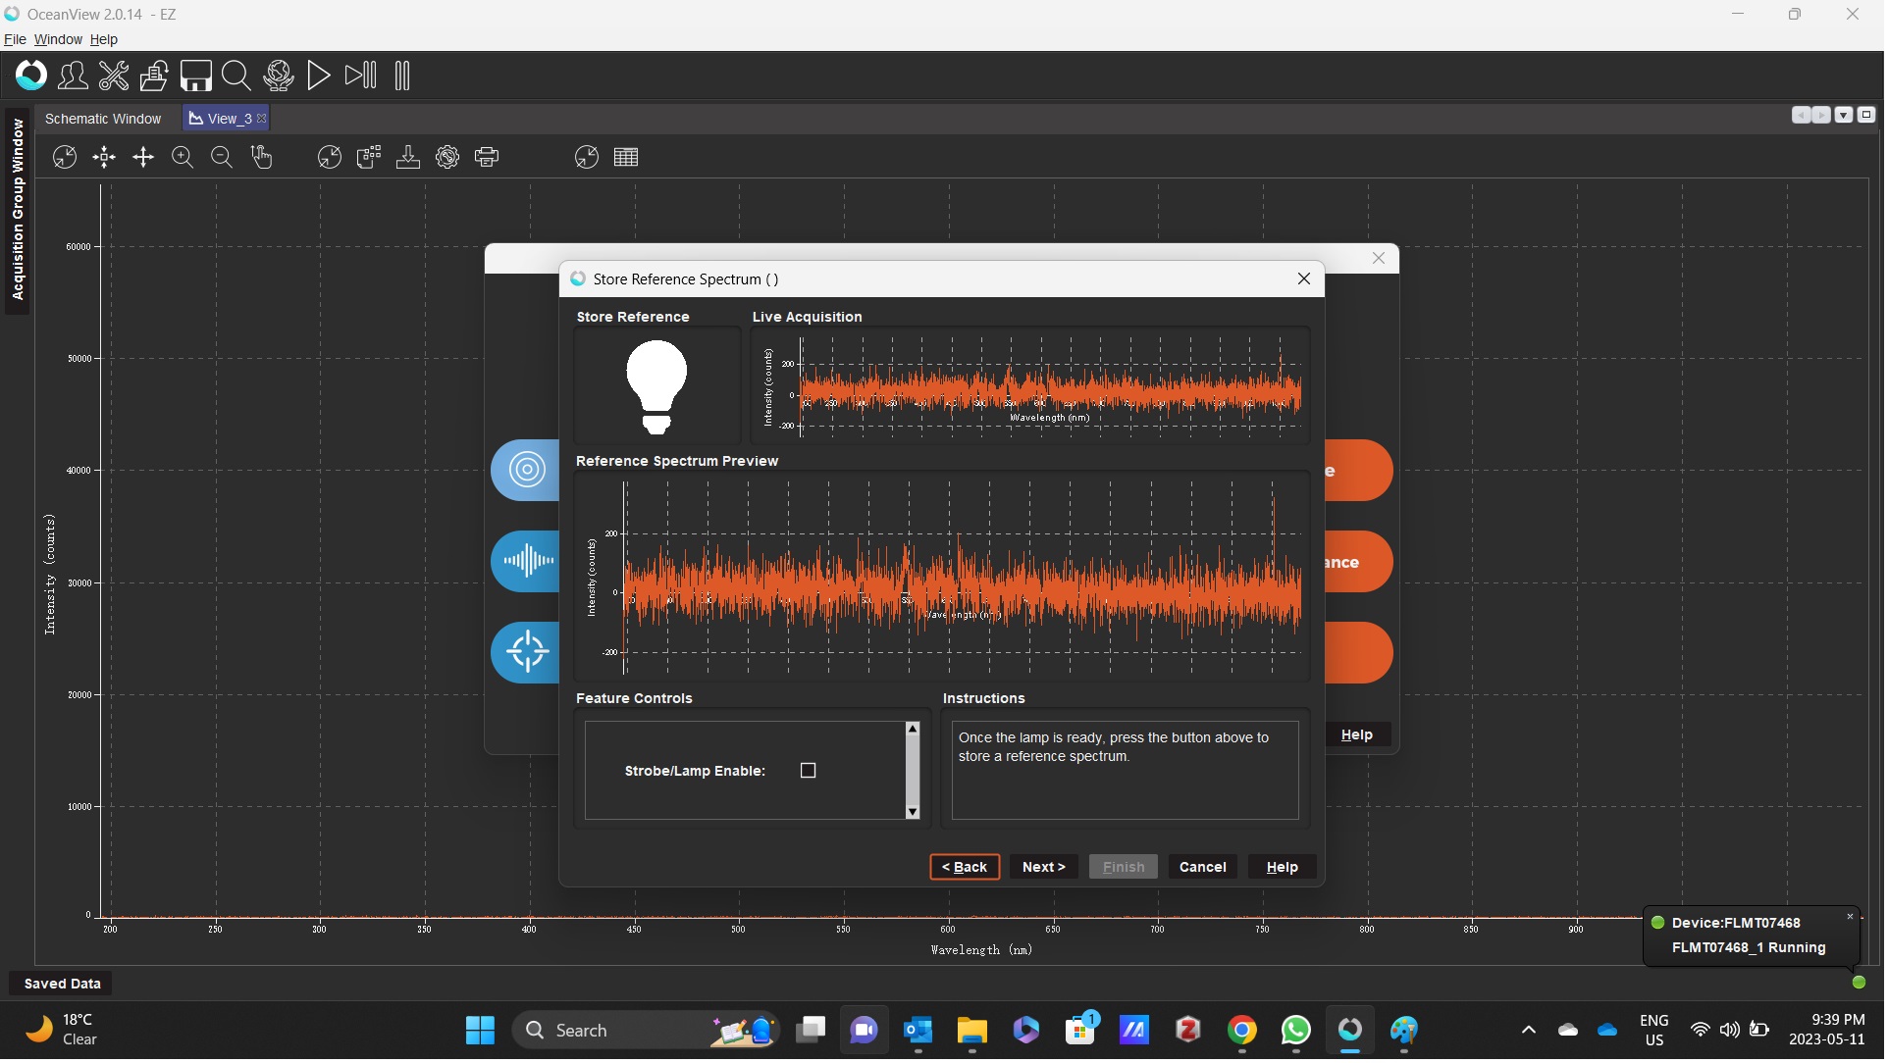Viewport: 1888px width, 1063px height.
Task: Click the four-arrow pan tool icon
Action: 143,158
